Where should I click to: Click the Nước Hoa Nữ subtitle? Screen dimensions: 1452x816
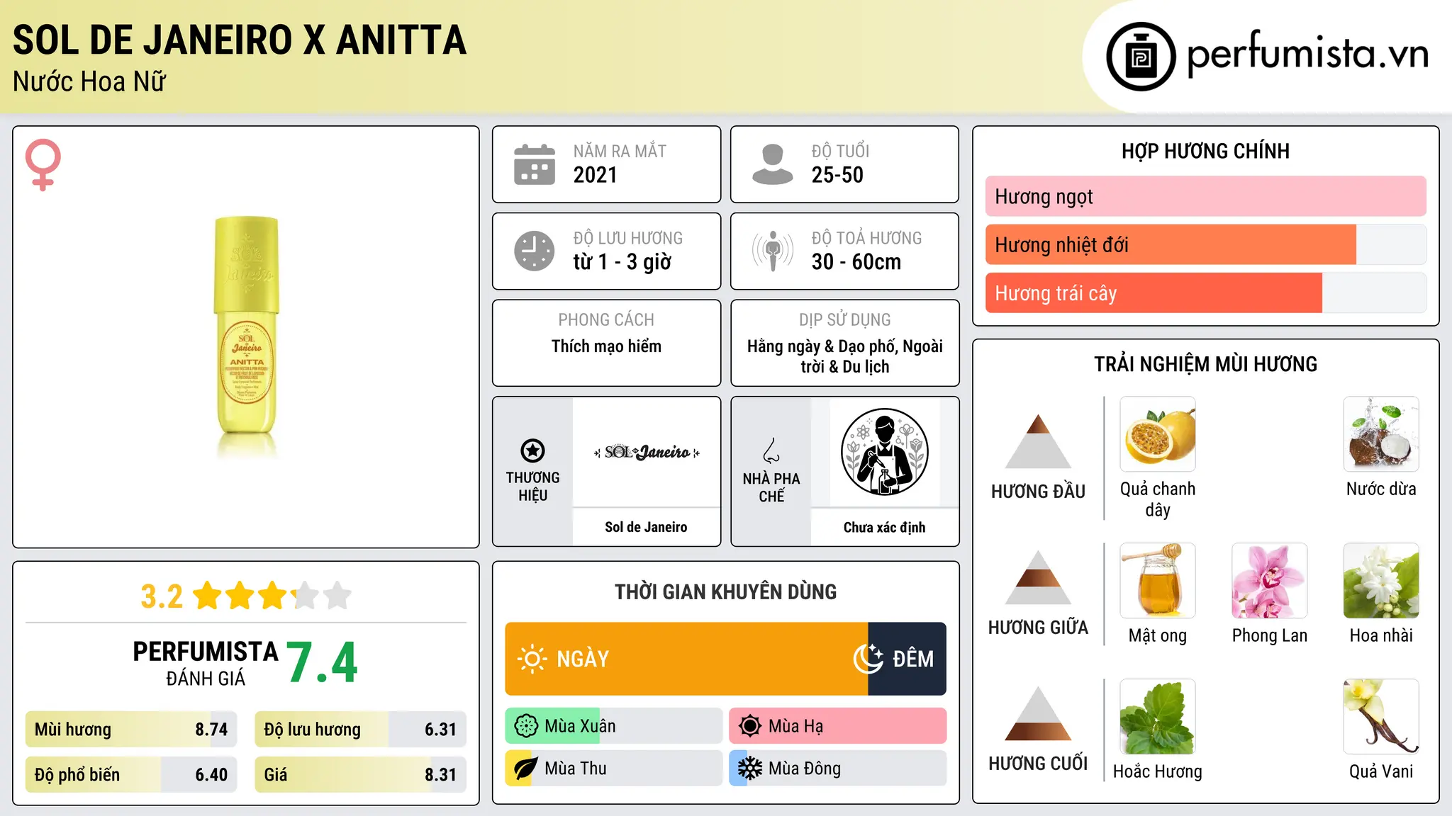point(89,81)
